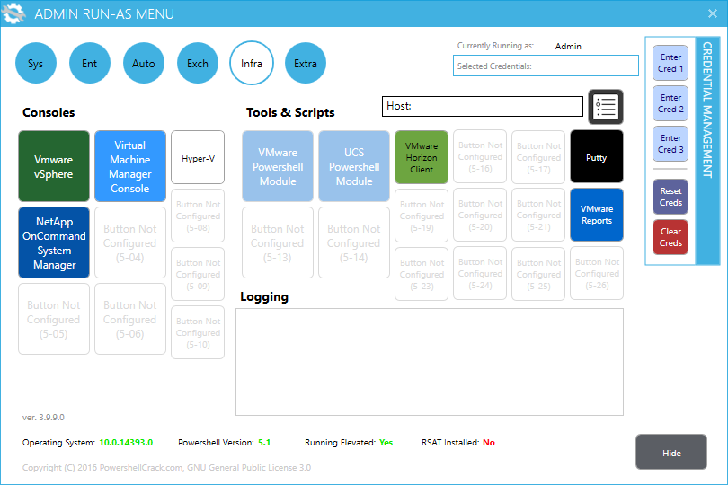Viewport: 728px width, 485px height.
Task: Launch the Hyper-V console
Action: pyautogui.click(x=198, y=157)
